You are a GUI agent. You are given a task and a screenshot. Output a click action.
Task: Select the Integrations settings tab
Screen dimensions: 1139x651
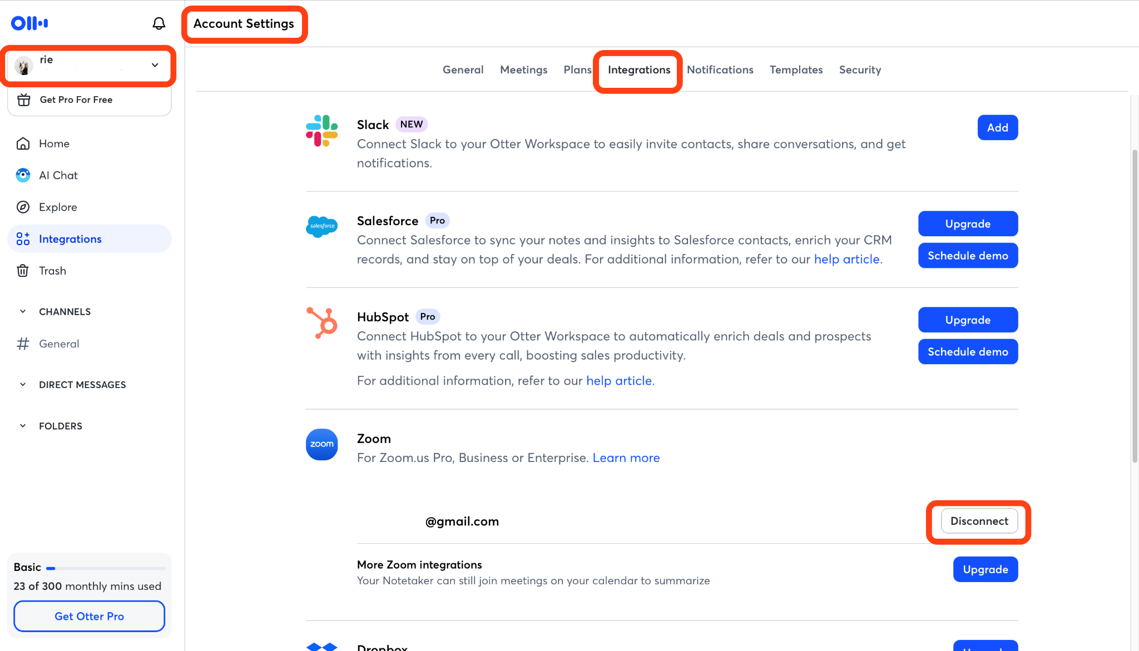point(639,69)
